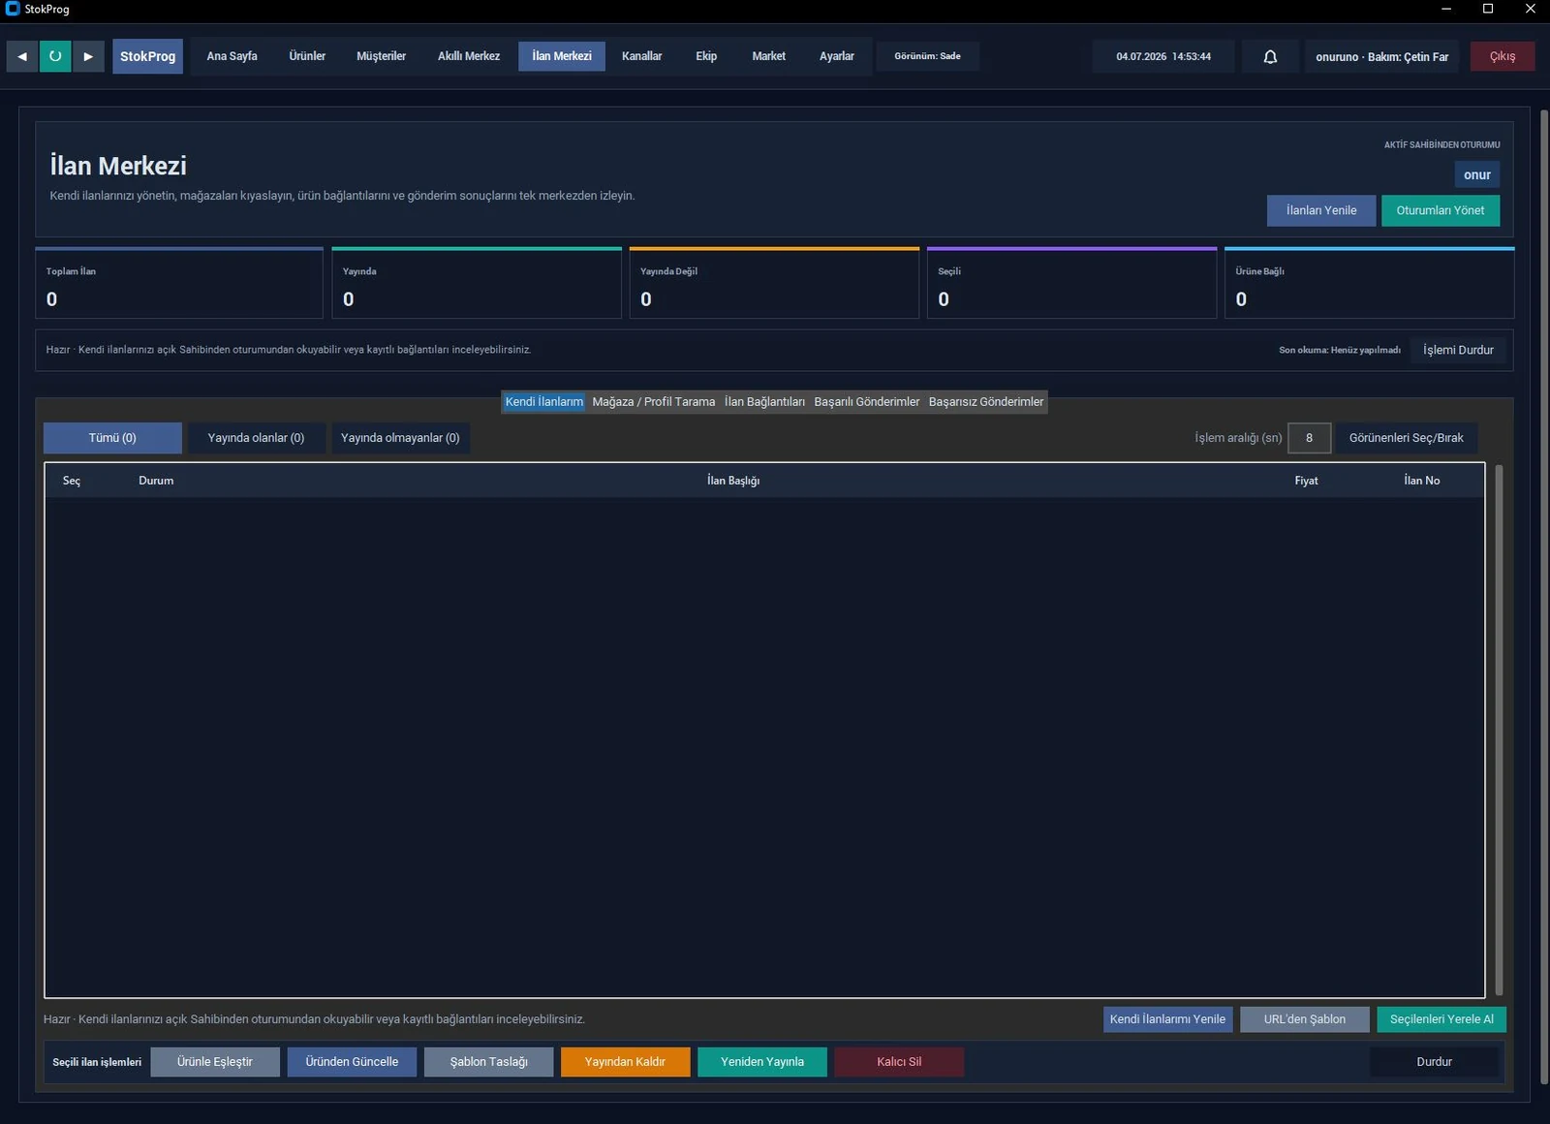
Task: Click the Kendi İlanlarımı Yenile button
Action: (1167, 1019)
